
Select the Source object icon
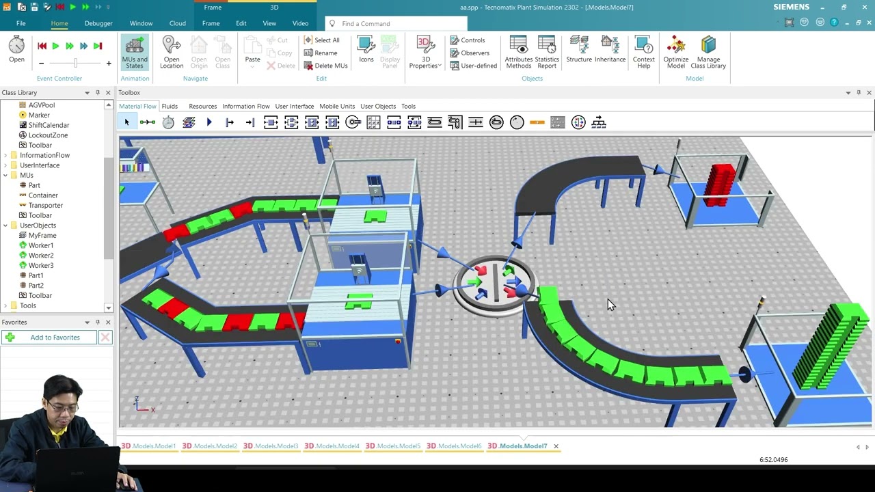(x=230, y=122)
